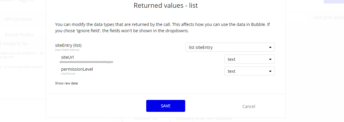344x122 pixels.
Task: Click 'Manually enter API response' link
Action: point(204,119)
